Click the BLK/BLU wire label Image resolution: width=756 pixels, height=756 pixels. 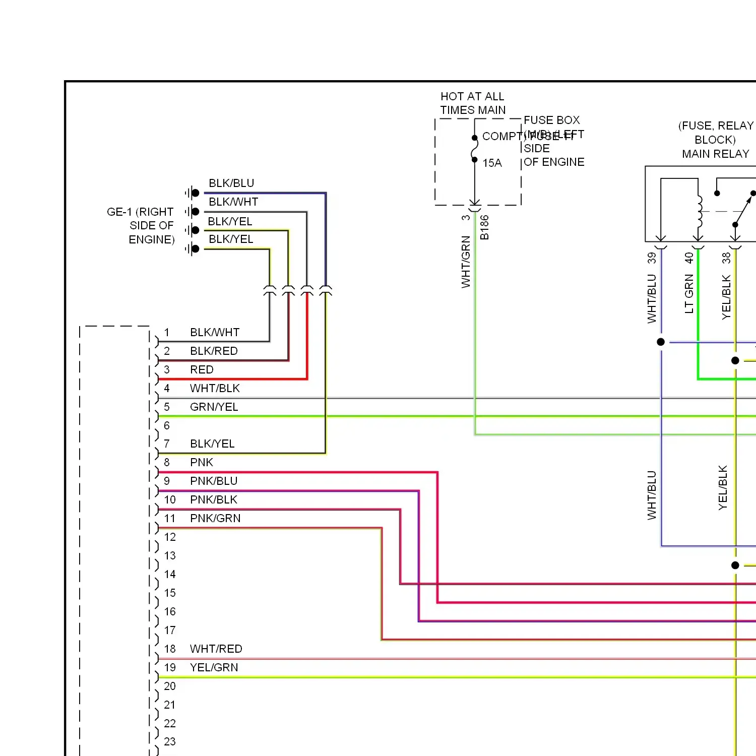pyautogui.click(x=231, y=183)
